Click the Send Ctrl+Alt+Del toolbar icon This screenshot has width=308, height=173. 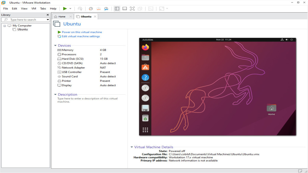[x=81, y=8]
